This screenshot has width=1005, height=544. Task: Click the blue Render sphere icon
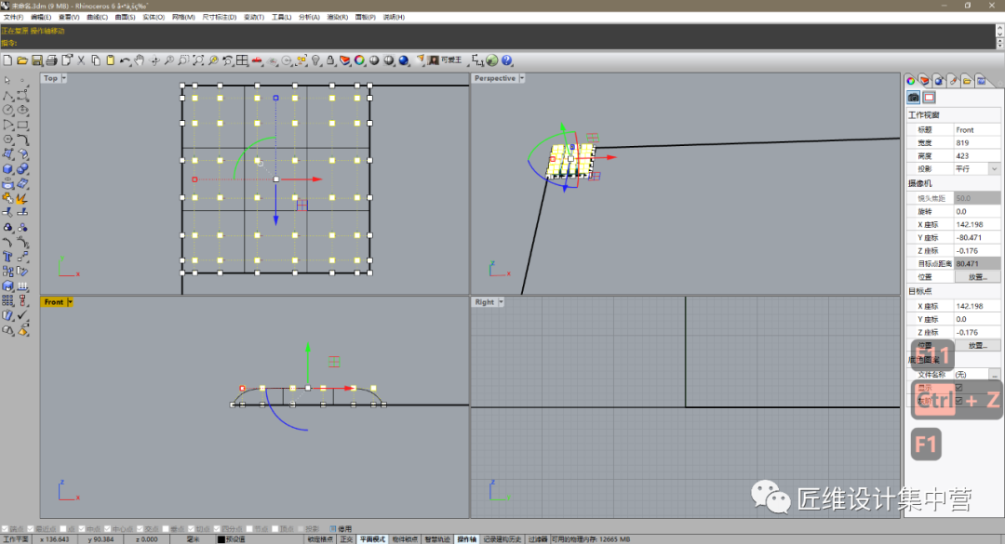404,60
